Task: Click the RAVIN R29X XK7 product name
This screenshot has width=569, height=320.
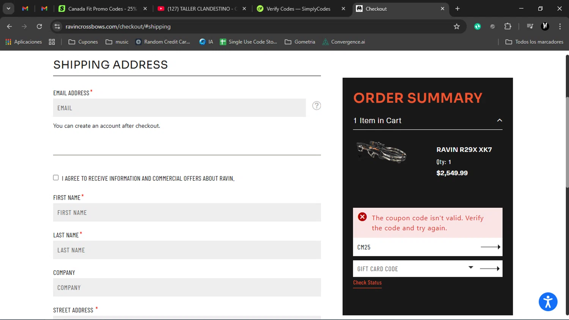Action: tap(464, 150)
